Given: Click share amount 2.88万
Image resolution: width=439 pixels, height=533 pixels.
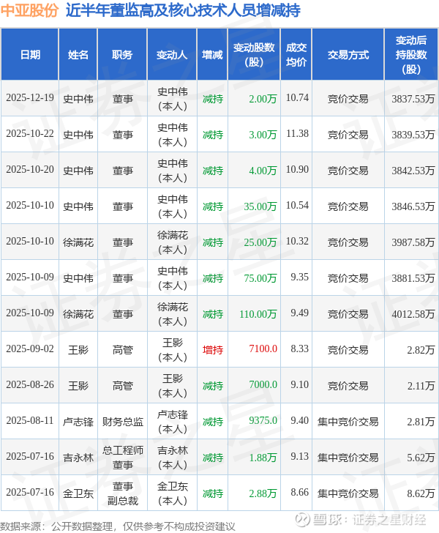Looking at the screenshot, I should 263,493.
